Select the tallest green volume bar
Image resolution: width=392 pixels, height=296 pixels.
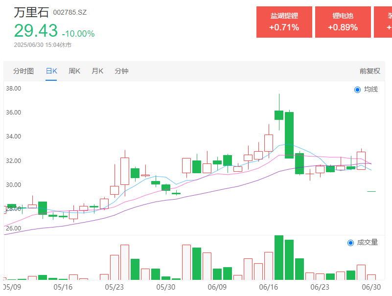coord(279,257)
